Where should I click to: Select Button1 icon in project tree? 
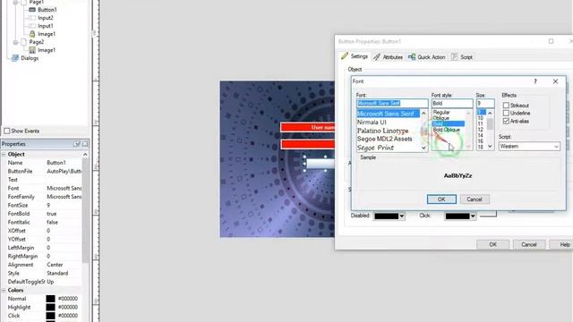32,10
